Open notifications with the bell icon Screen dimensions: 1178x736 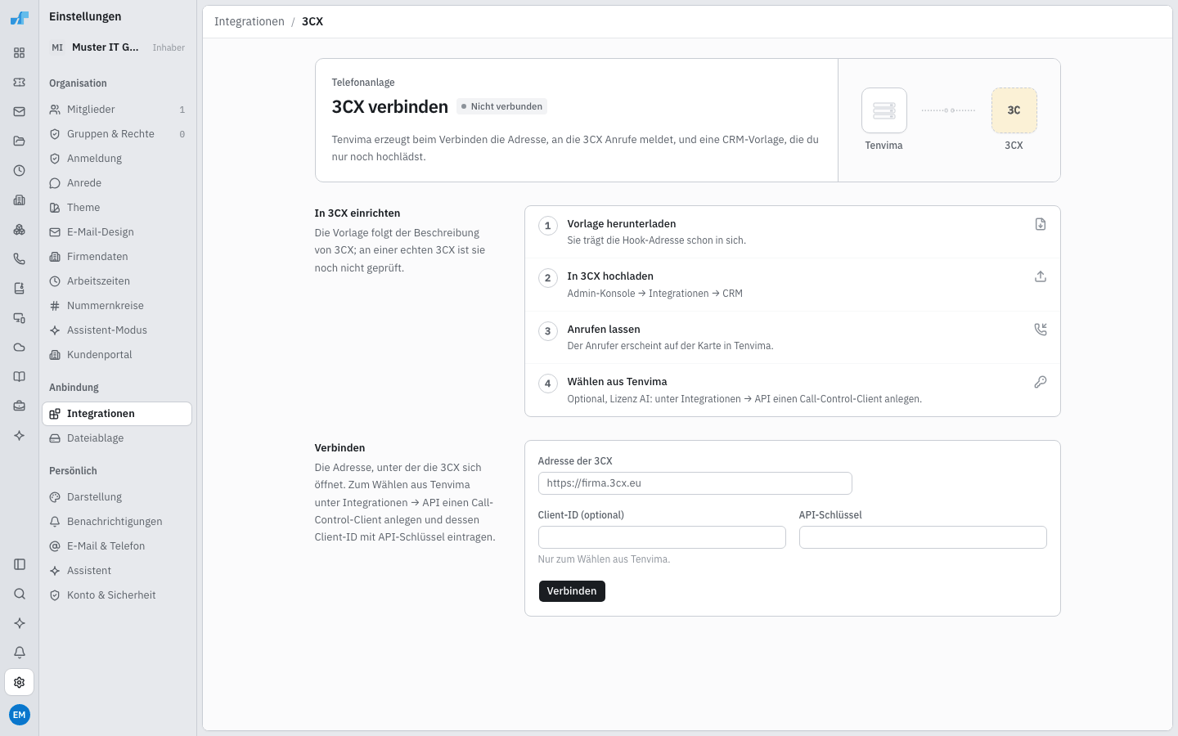click(20, 653)
